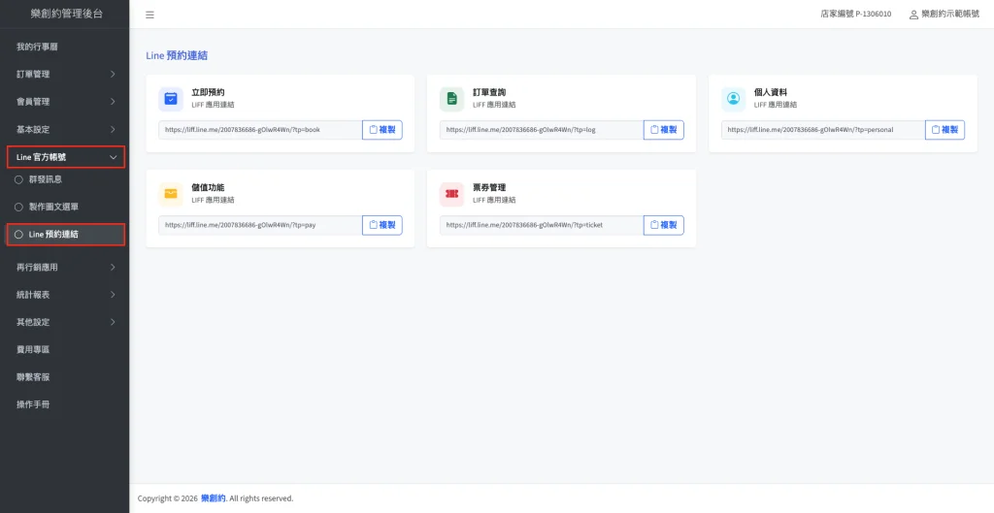This screenshot has width=994, height=513.
Task: Expand the 訂單管理 sidebar menu
Action: tap(64, 74)
